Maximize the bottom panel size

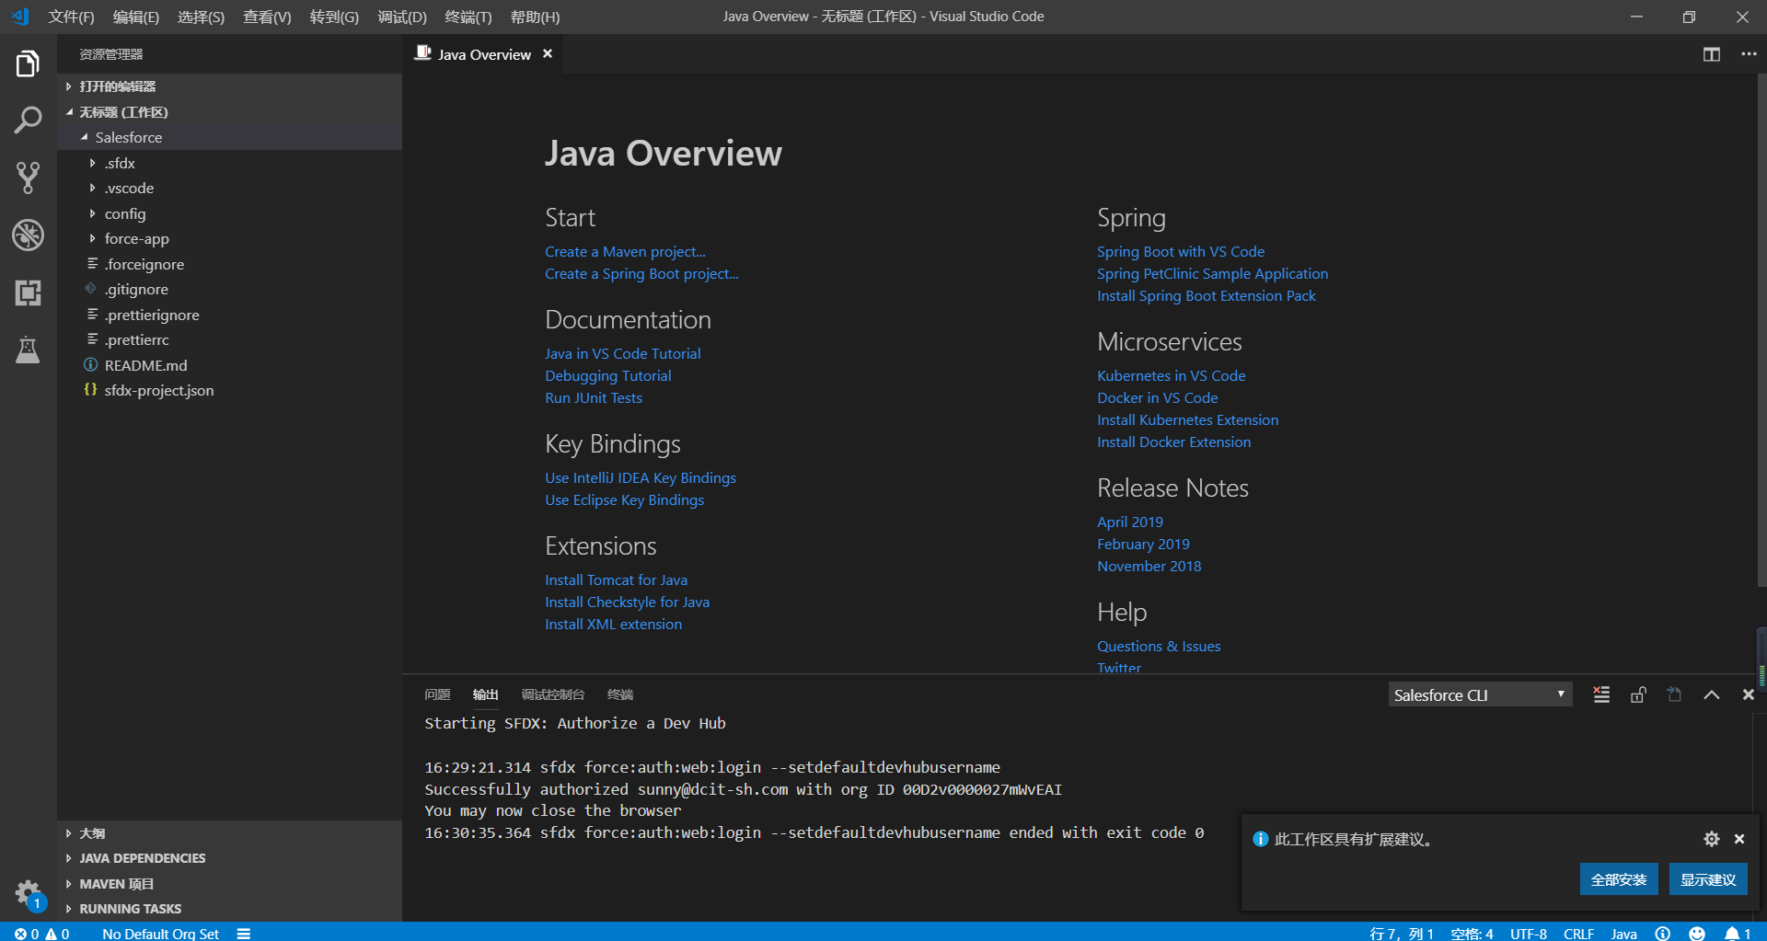coord(1711,695)
